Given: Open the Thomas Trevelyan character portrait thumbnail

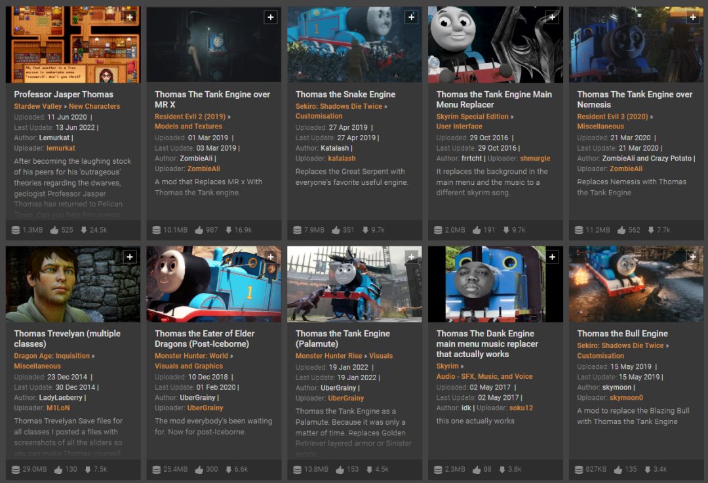Looking at the screenshot, I should (x=73, y=284).
